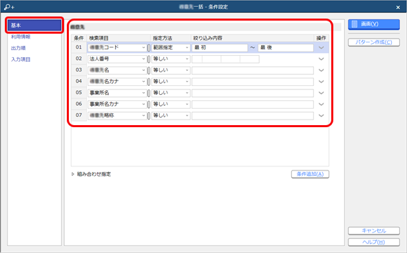Screen dimensions: 407x253
Task: Select condition number 01 cell
Action: pos(79,47)
